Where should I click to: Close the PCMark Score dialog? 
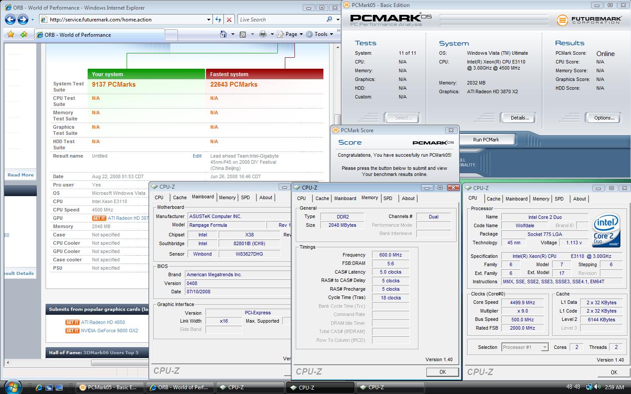coord(451,130)
